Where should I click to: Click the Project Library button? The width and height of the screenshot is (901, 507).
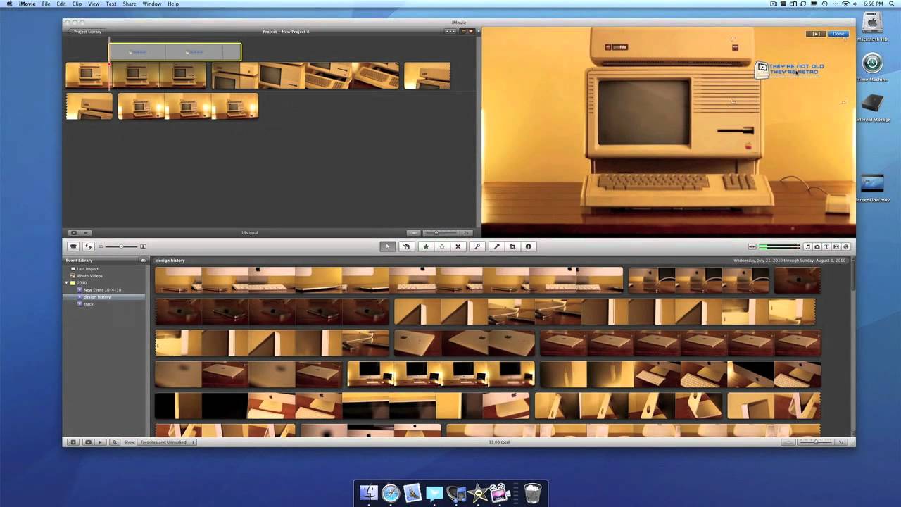point(86,32)
